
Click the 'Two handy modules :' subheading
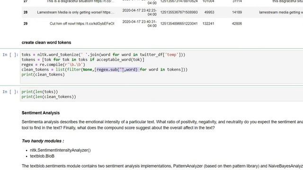(43, 141)
